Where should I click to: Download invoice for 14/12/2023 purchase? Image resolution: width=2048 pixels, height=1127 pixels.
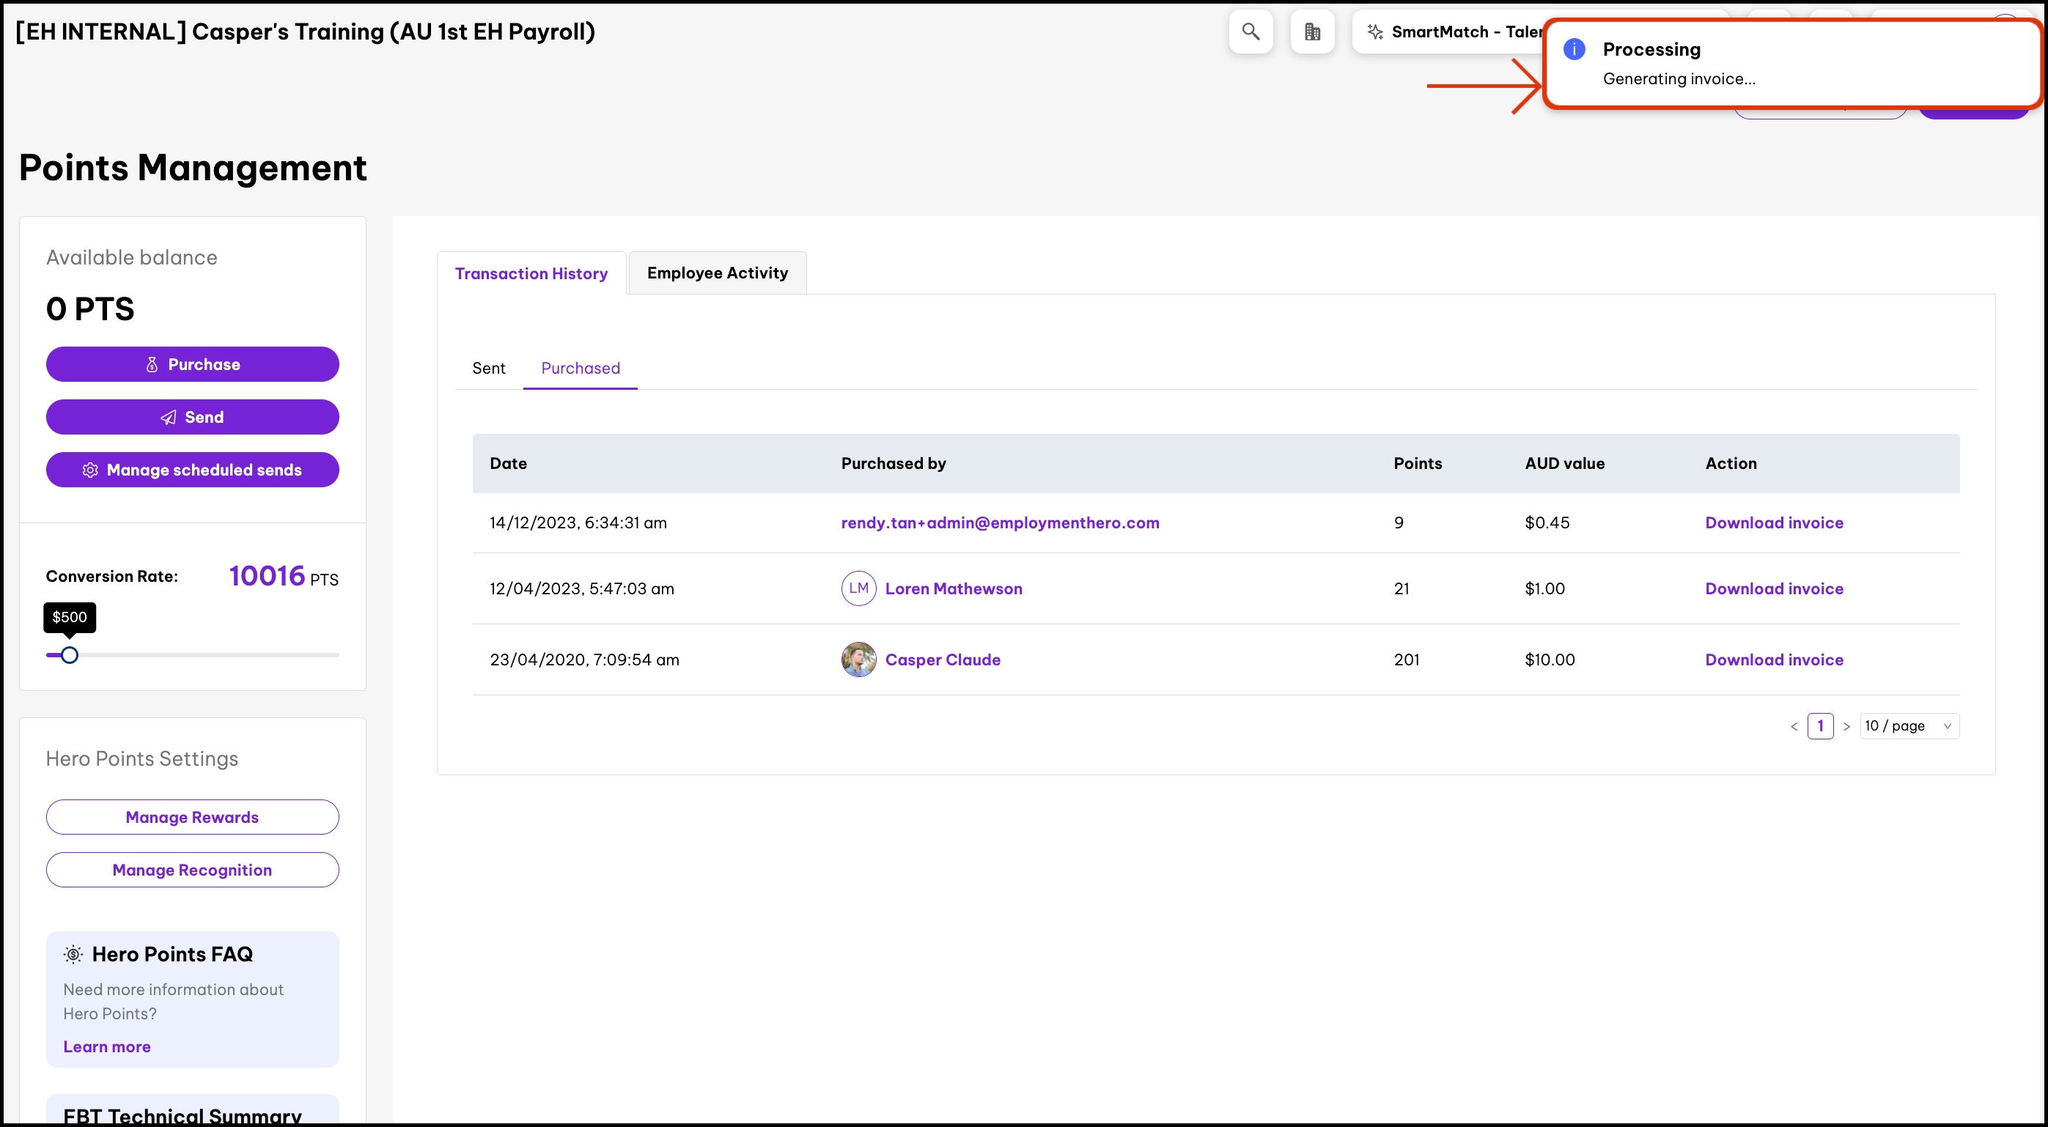pyautogui.click(x=1774, y=523)
